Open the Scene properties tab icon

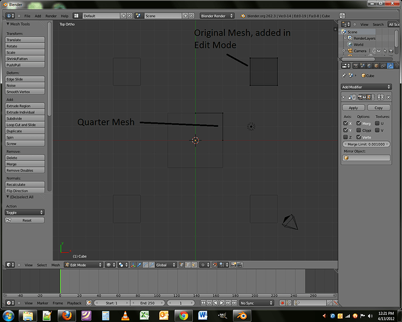point(363,66)
